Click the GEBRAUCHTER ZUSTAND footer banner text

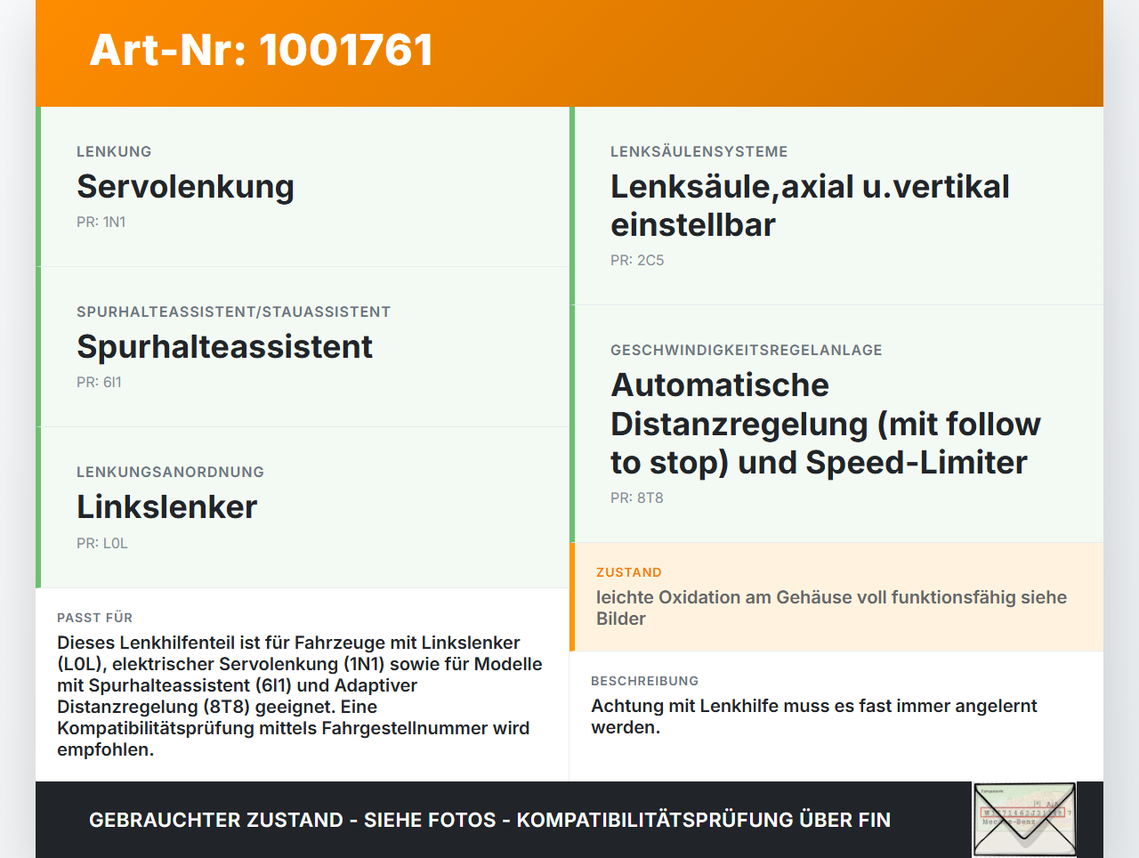point(489,820)
